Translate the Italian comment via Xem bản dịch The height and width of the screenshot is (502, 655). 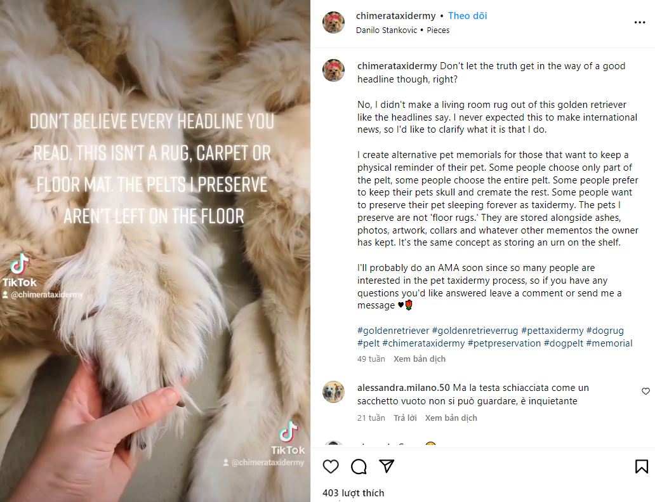pos(451,418)
